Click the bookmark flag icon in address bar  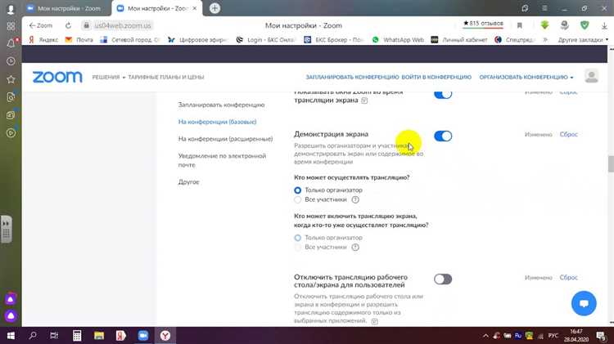click(x=520, y=25)
